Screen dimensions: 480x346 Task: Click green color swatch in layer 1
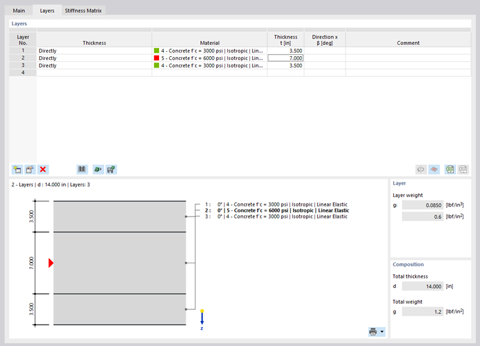point(157,51)
